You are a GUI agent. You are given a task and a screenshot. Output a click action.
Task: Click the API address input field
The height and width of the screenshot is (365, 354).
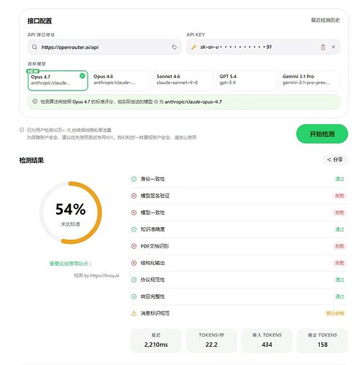coord(104,47)
